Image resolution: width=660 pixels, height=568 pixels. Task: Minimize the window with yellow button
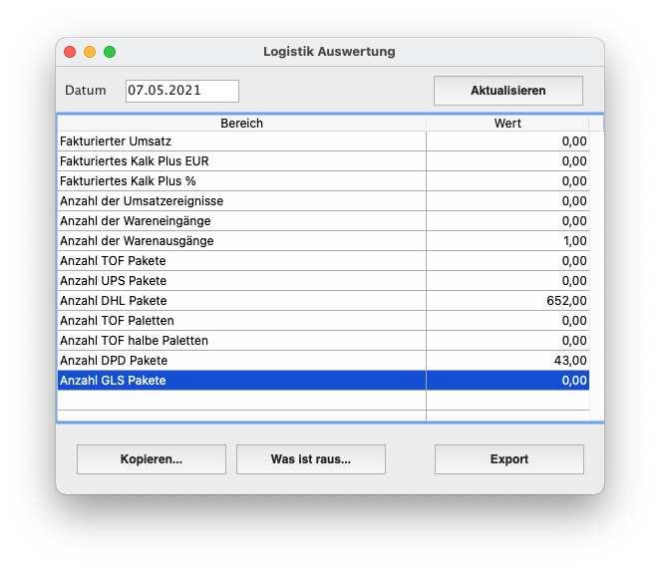(90, 52)
